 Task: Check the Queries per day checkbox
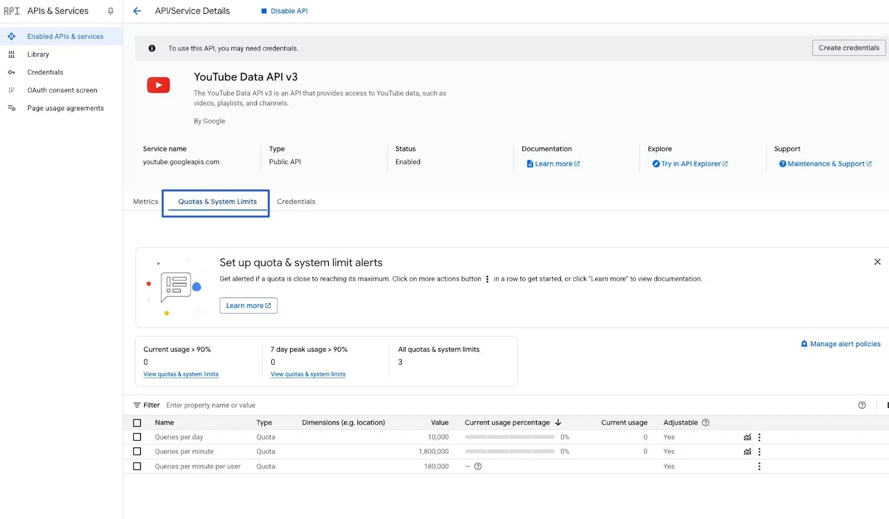click(x=137, y=437)
